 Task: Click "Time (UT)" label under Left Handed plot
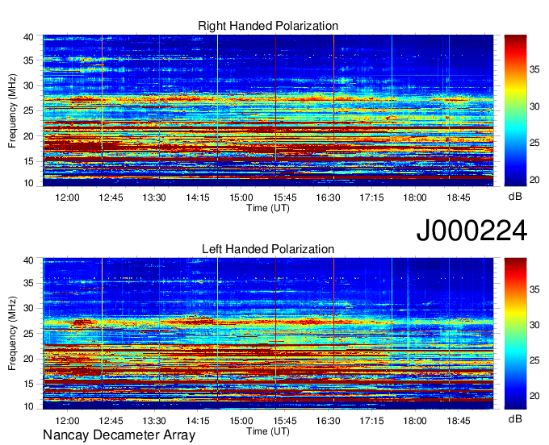(x=268, y=431)
